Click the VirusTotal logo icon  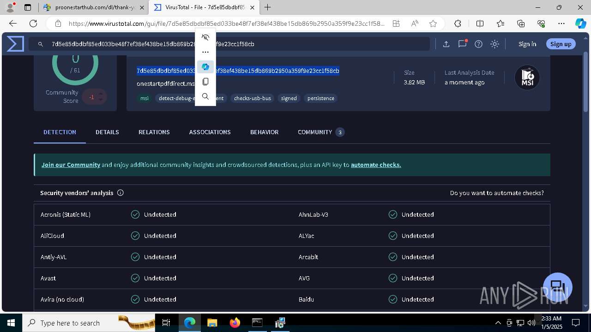click(x=15, y=44)
